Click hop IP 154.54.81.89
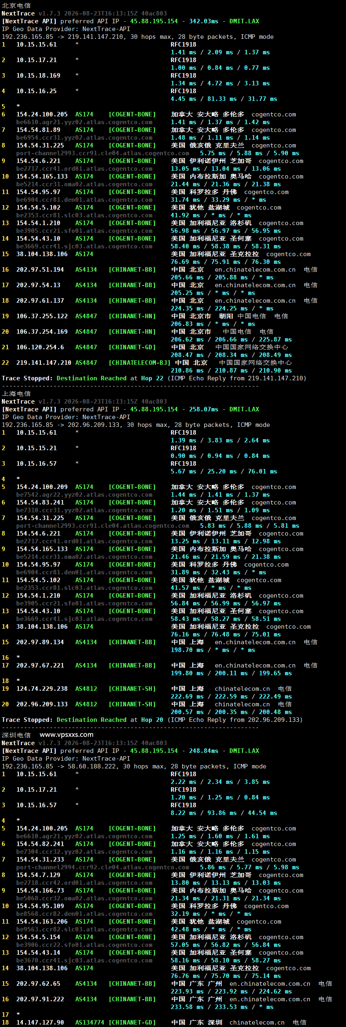This screenshot has width=346, height=1027. [x=38, y=130]
